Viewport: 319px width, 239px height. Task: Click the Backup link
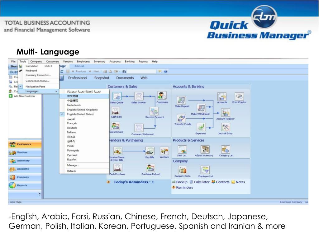tap(180, 182)
